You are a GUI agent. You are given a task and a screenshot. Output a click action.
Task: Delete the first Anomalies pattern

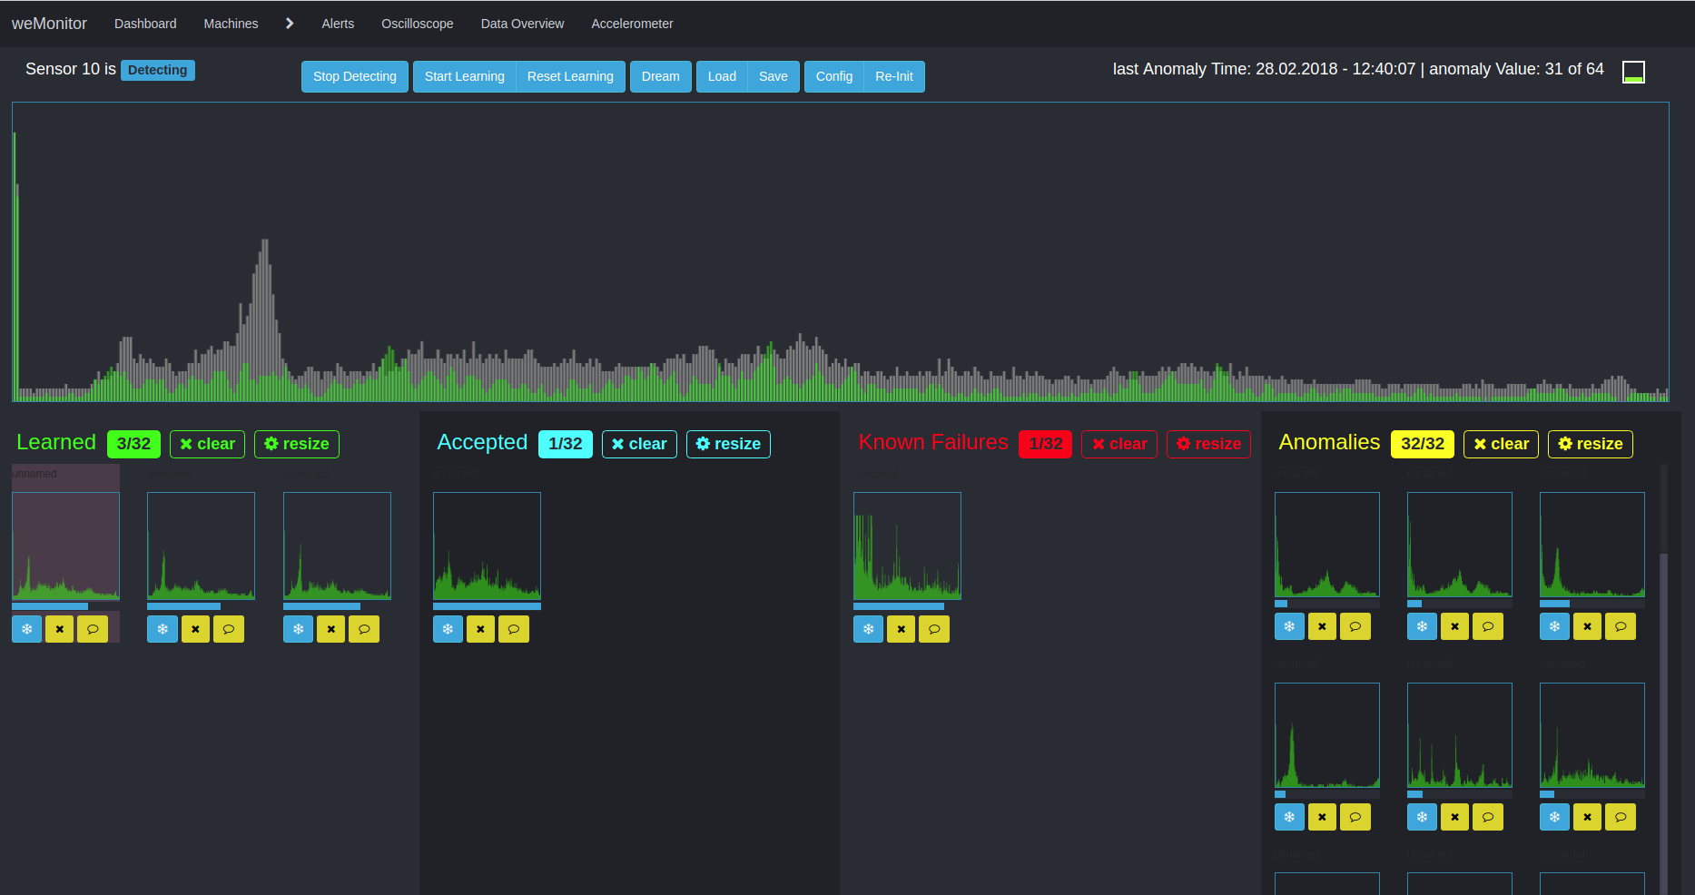(1322, 626)
